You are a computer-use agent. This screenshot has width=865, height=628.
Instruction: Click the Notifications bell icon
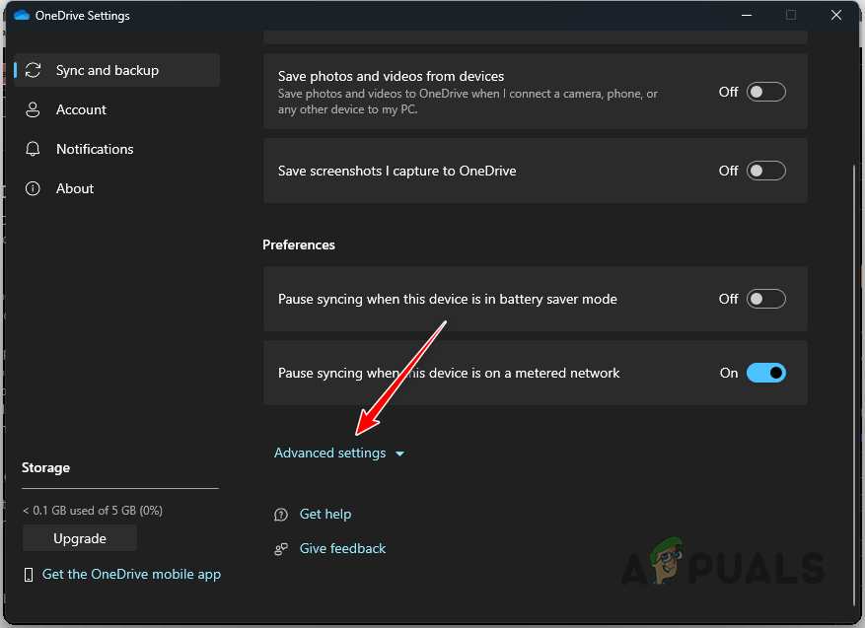(x=34, y=149)
